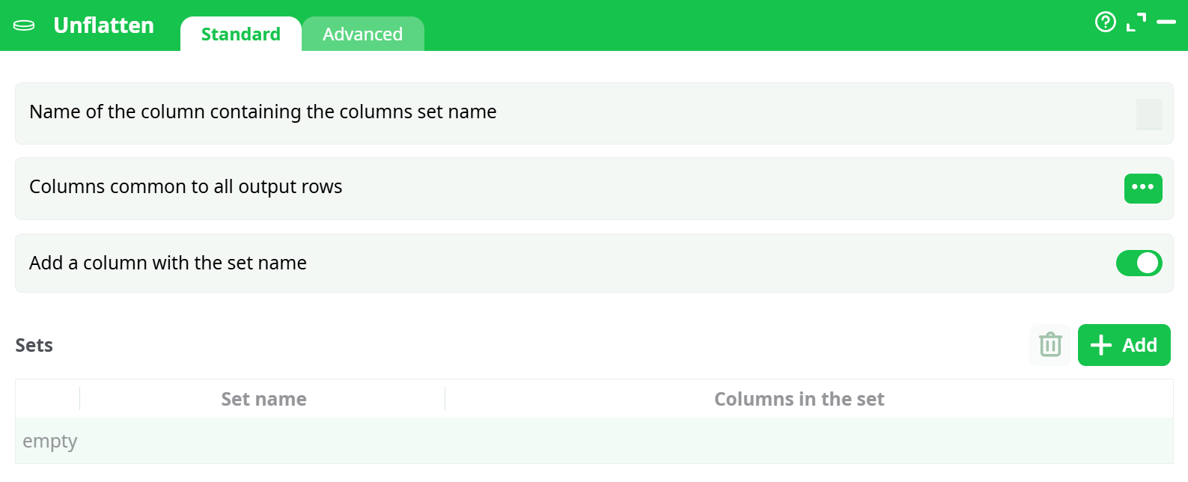Delete selected set with the trash icon
The height and width of the screenshot is (482, 1188).
pos(1050,345)
